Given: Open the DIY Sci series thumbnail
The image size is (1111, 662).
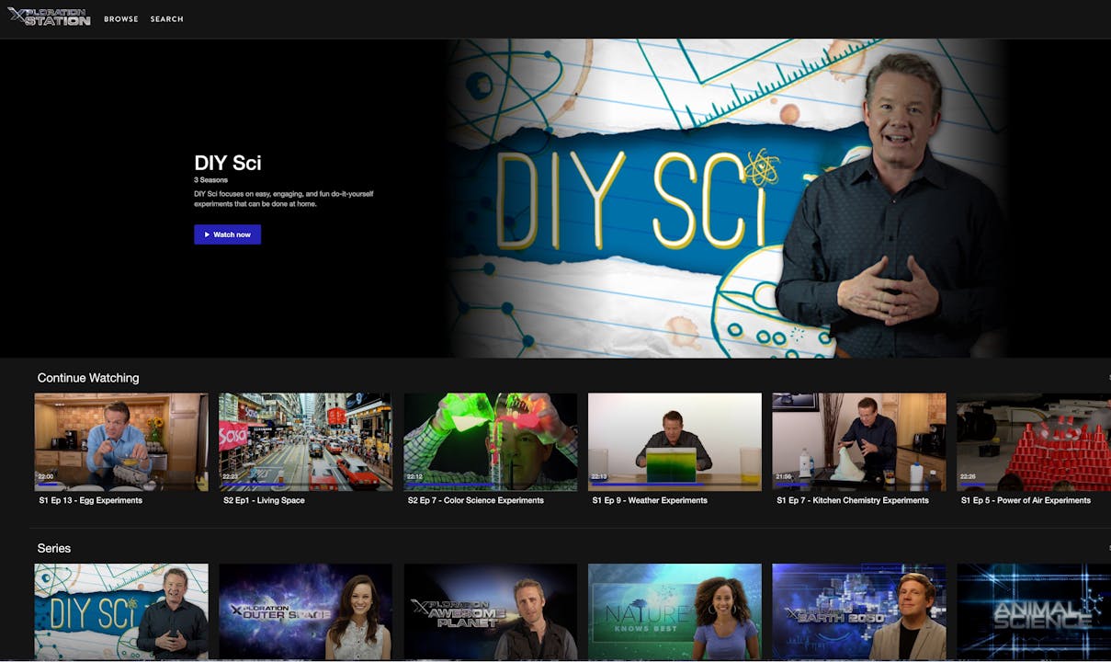Looking at the screenshot, I should [120, 611].
